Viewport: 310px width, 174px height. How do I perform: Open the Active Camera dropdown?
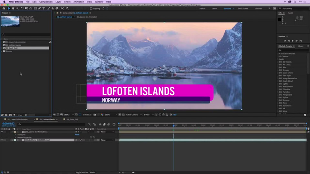tap(133, 115)
